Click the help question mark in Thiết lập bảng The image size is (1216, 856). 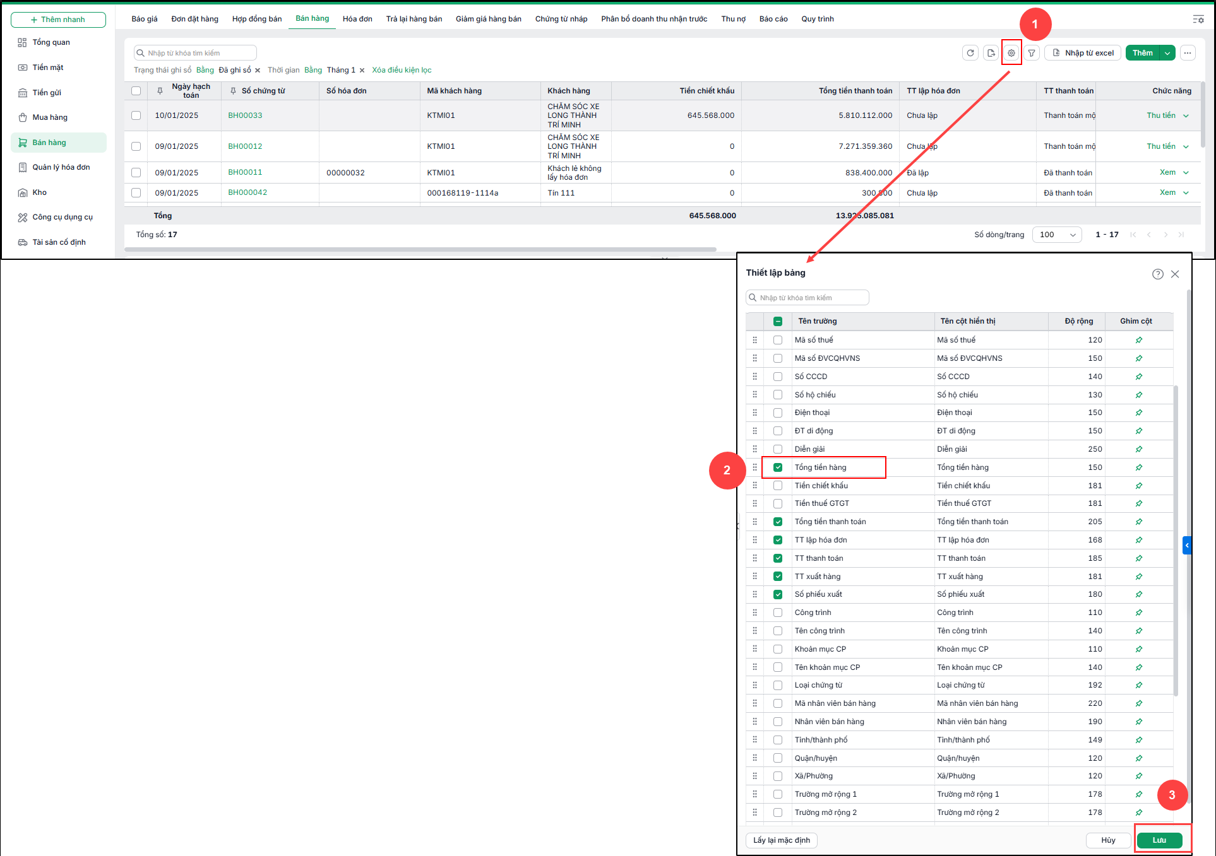[1158, 274]
